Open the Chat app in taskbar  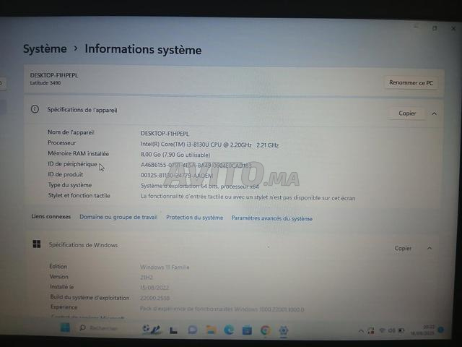point(193,330)
